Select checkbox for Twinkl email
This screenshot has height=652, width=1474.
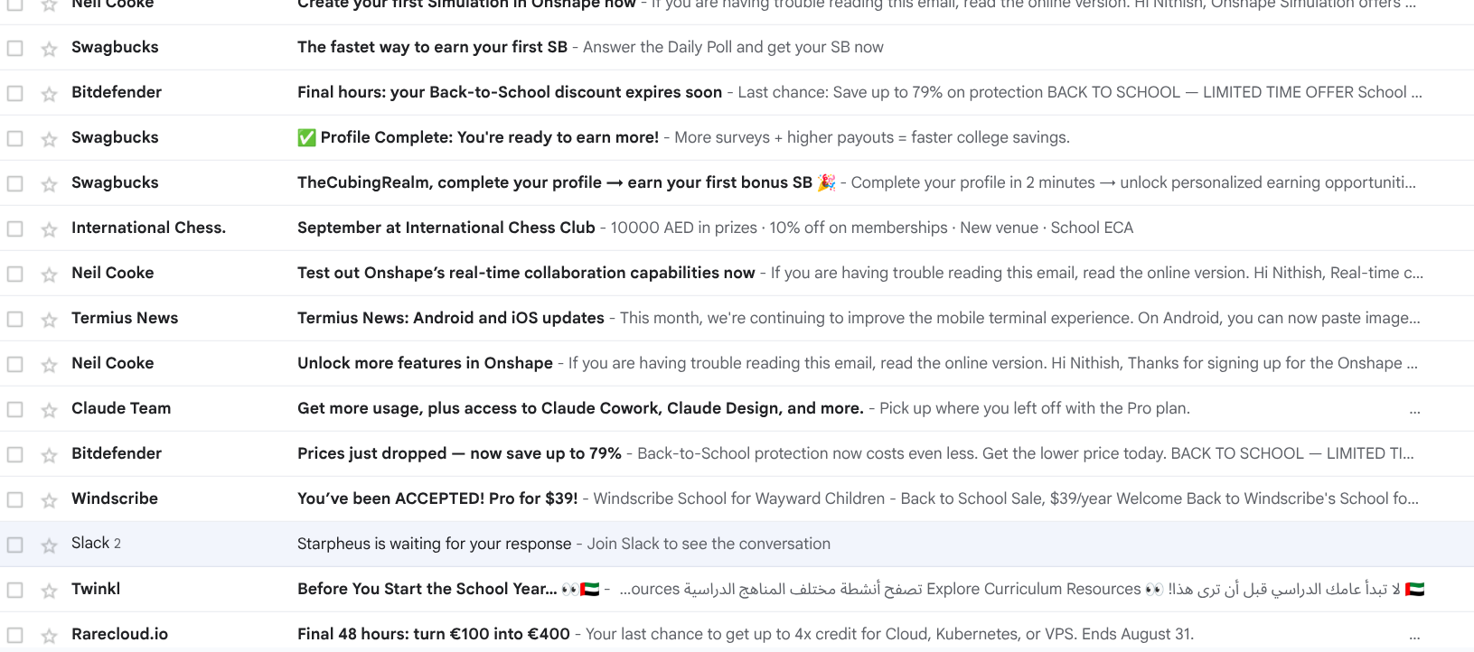[15, 590]
